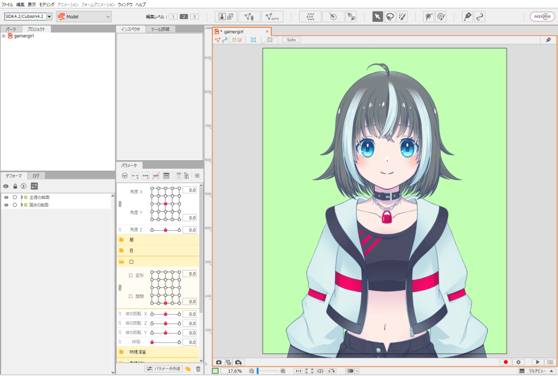Click the texture atlas edit icon
The image size is (558, 376).
(226, 16)
